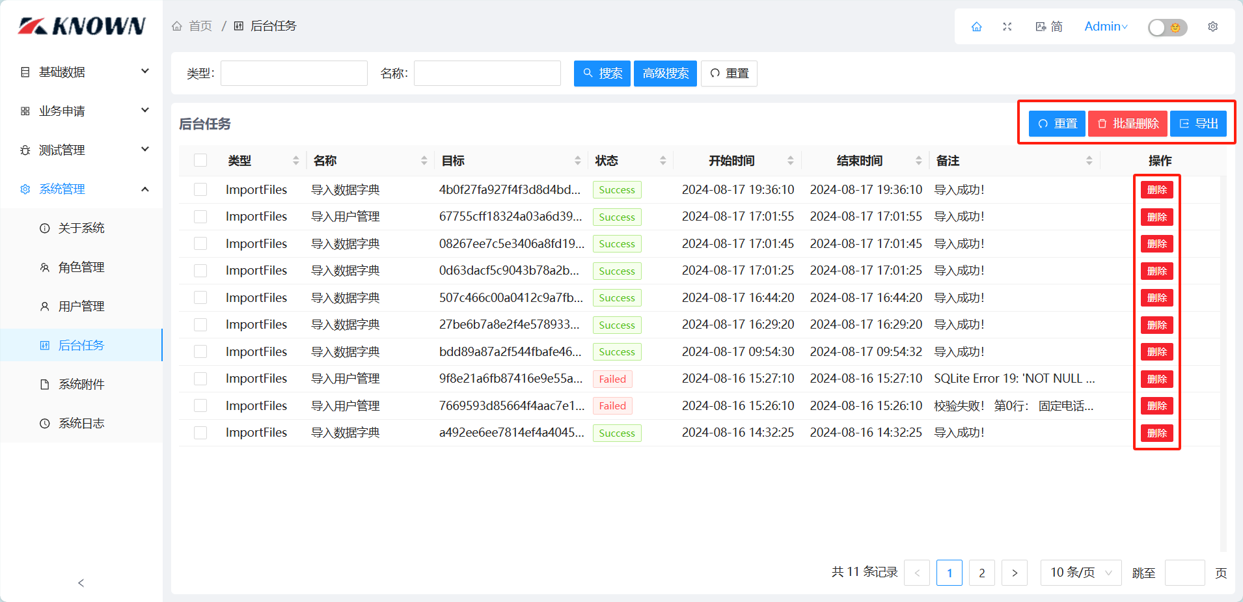Select row with target 4b0f27fa927f4f3d8d4bd

(x=200, y=189)
